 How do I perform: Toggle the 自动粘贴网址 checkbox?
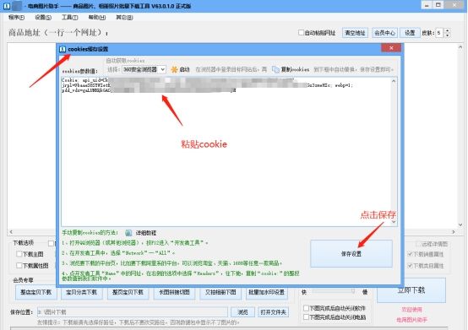point(301,32)
